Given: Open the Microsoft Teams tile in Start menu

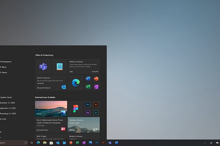Looking at the screenshot, I should (x=43, y=66).
